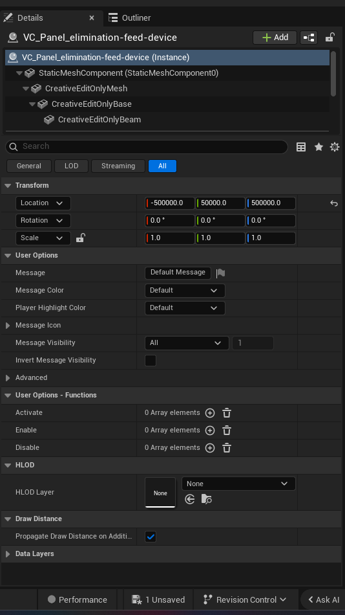
Task: Remove all Disable array elements
Action: 227,448
